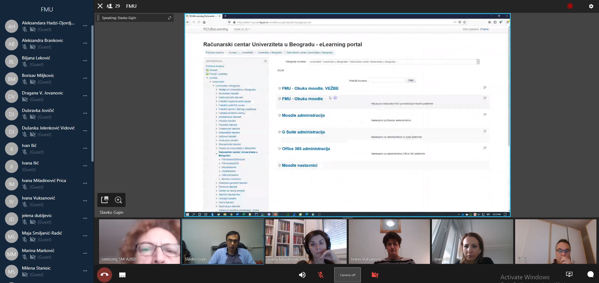Click the Ivana Miladinović Prica video thumbnail
Viewport: 599px width, 283px height.
click(306, 241)
